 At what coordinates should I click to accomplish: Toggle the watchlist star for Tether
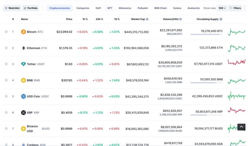6,64
